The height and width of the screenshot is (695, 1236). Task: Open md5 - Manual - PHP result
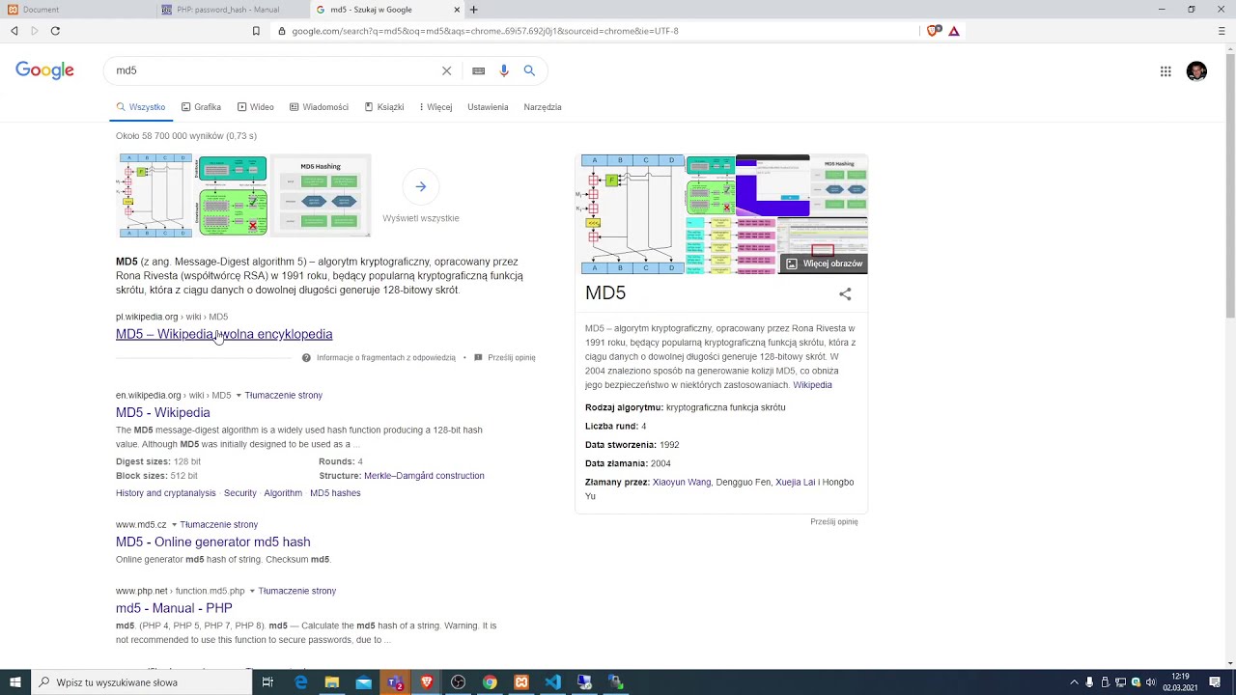[174, 608]
